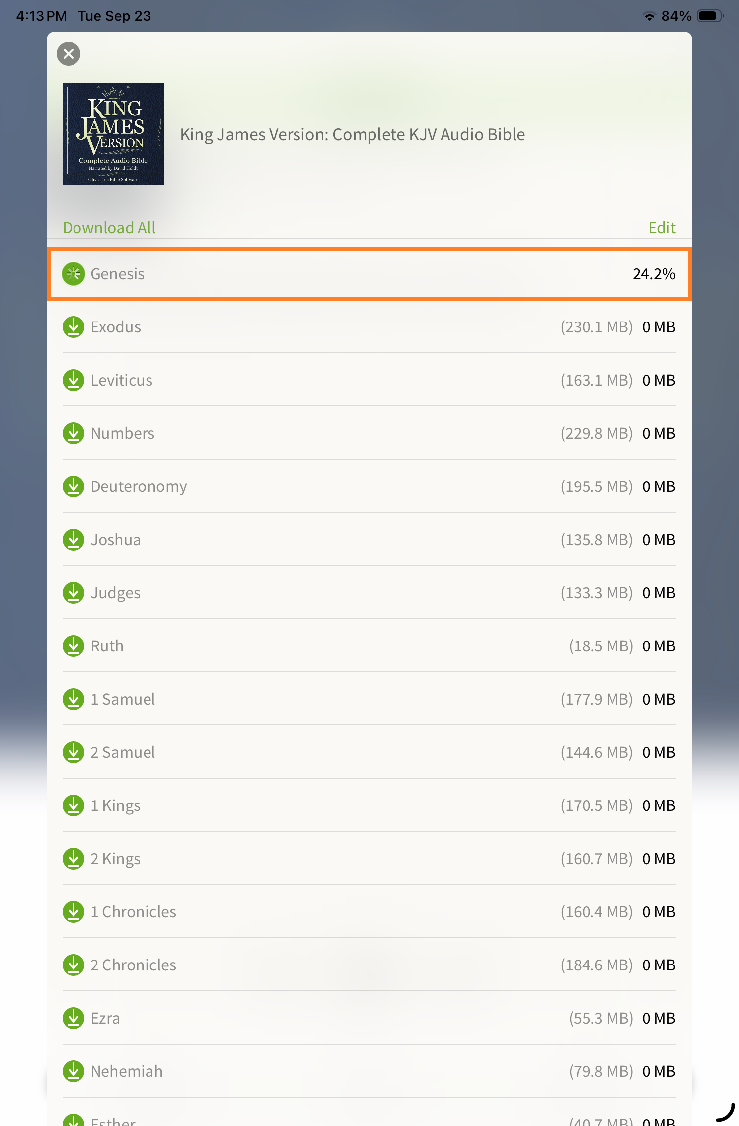Tap the download icon next to Exodus

point(74,327)
